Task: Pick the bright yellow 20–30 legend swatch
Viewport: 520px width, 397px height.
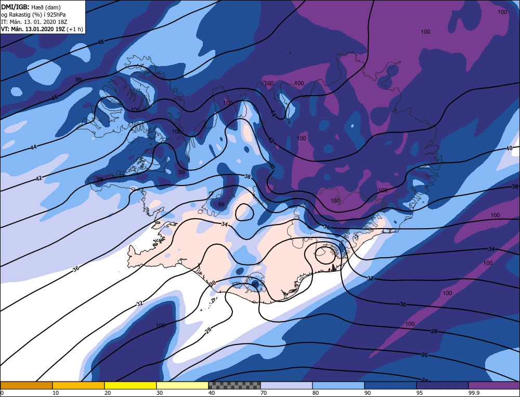Action: [131, 385]
